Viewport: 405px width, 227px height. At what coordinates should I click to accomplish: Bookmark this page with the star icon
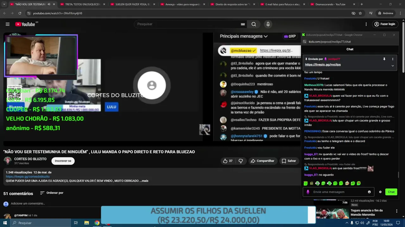[360, 13]
